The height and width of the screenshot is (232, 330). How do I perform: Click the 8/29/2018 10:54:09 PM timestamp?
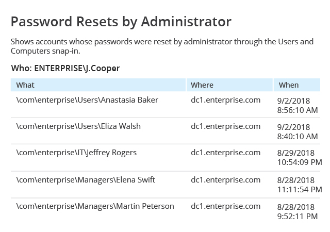300,157
